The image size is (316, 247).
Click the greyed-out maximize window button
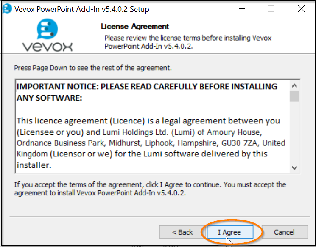271,9
